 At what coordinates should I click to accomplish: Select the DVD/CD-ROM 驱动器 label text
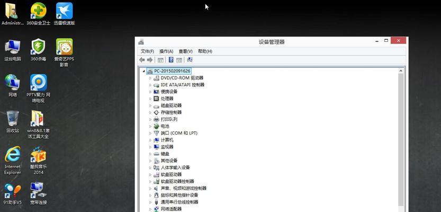pyautogui.click(x=182, y=78)
